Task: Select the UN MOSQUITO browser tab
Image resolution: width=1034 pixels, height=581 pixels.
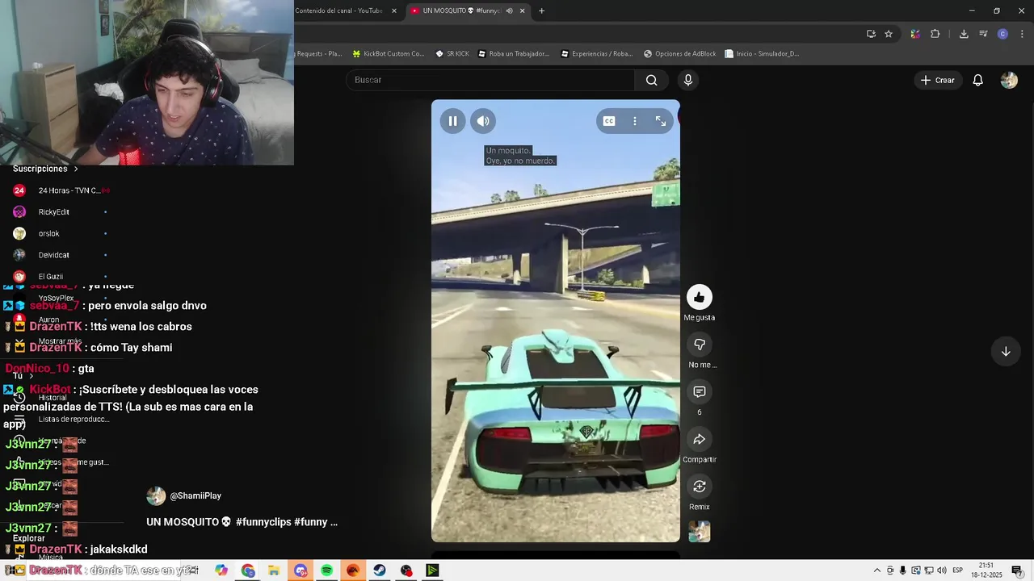Action: [460, 10]
